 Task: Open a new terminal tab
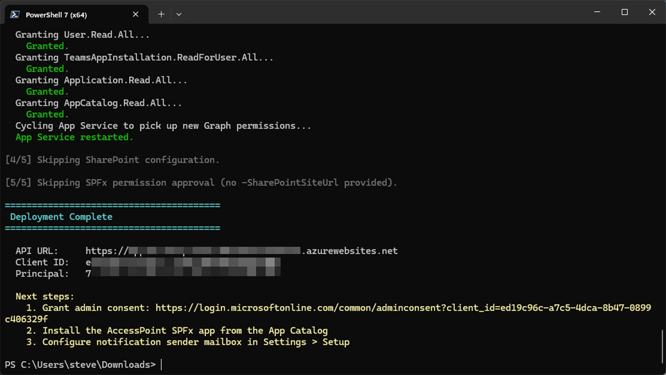(x=161, y=14)
